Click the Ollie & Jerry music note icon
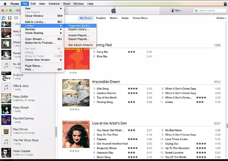 (6, 87)
